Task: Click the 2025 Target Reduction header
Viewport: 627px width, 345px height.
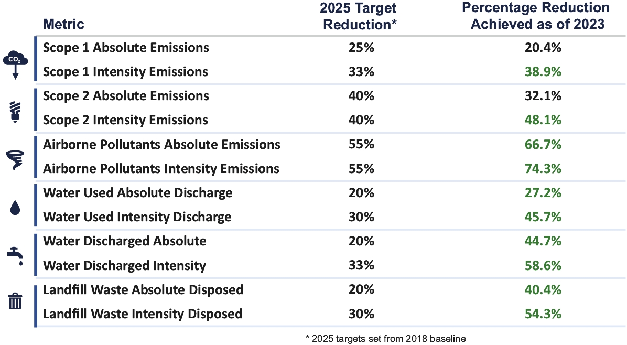Action: pos(361,16)
